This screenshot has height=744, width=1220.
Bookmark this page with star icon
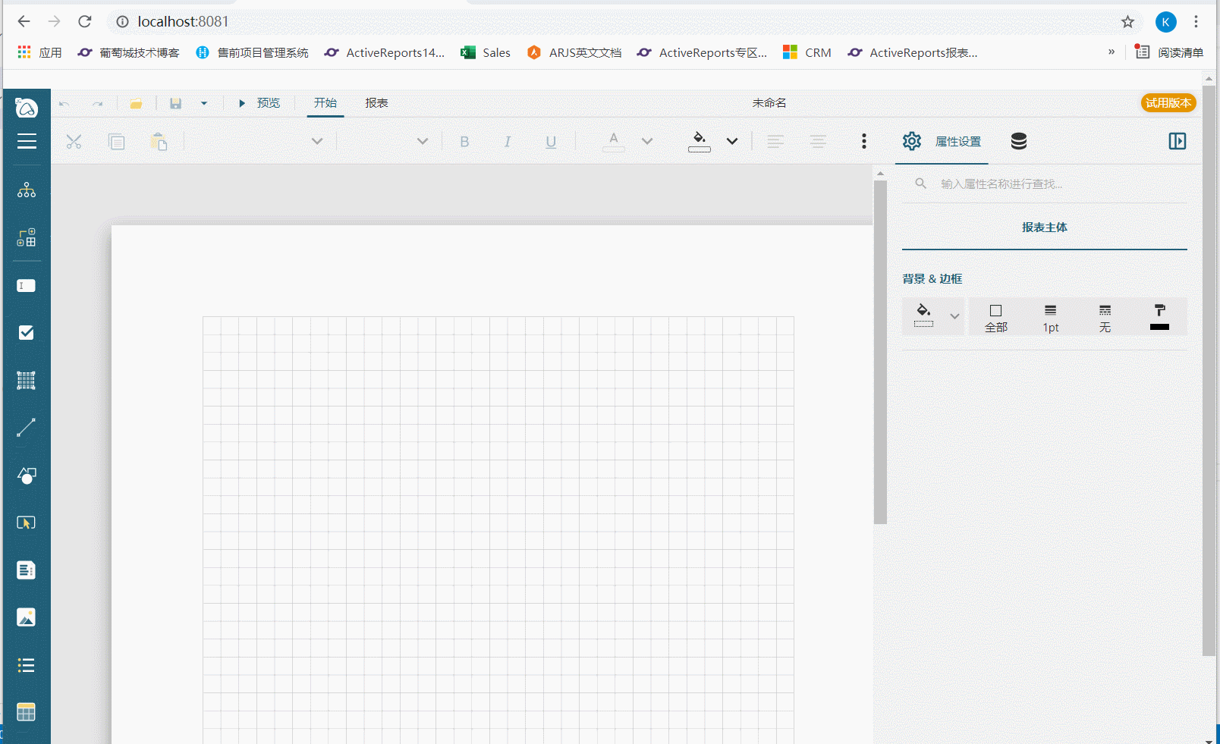pos(1127,21)
